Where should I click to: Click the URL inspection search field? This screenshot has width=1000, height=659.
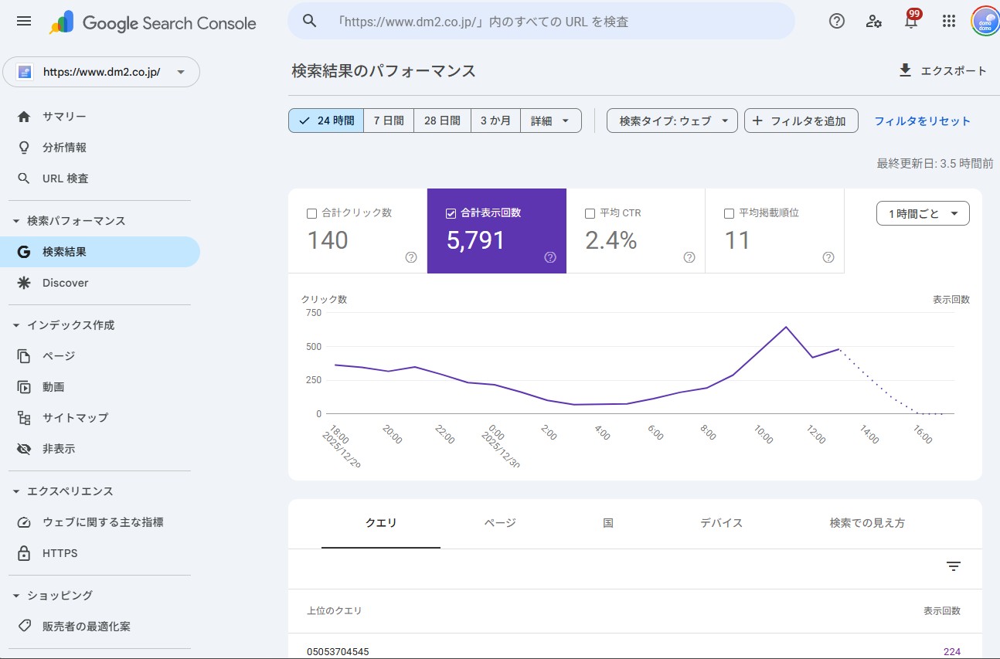tap(541, 21)
